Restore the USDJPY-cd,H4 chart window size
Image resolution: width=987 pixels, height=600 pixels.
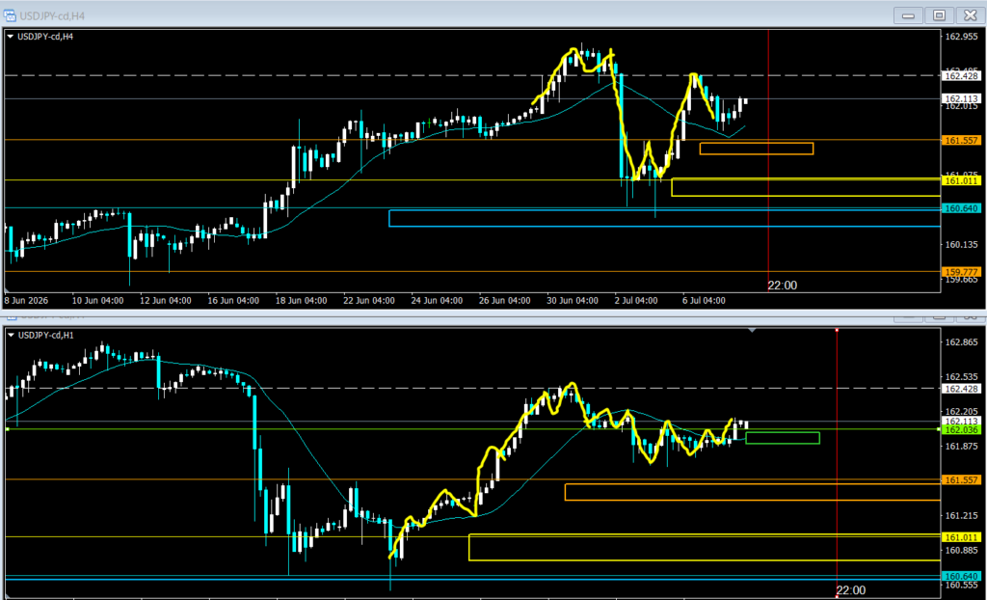pos(939,15)
